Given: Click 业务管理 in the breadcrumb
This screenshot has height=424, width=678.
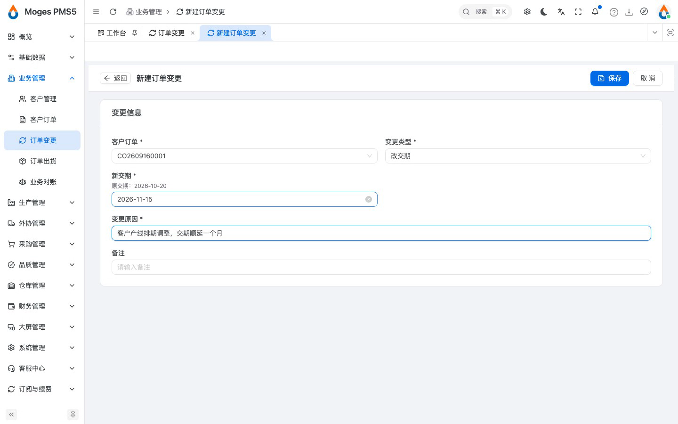Looking at the screenshot, I should tap(144, 12).
